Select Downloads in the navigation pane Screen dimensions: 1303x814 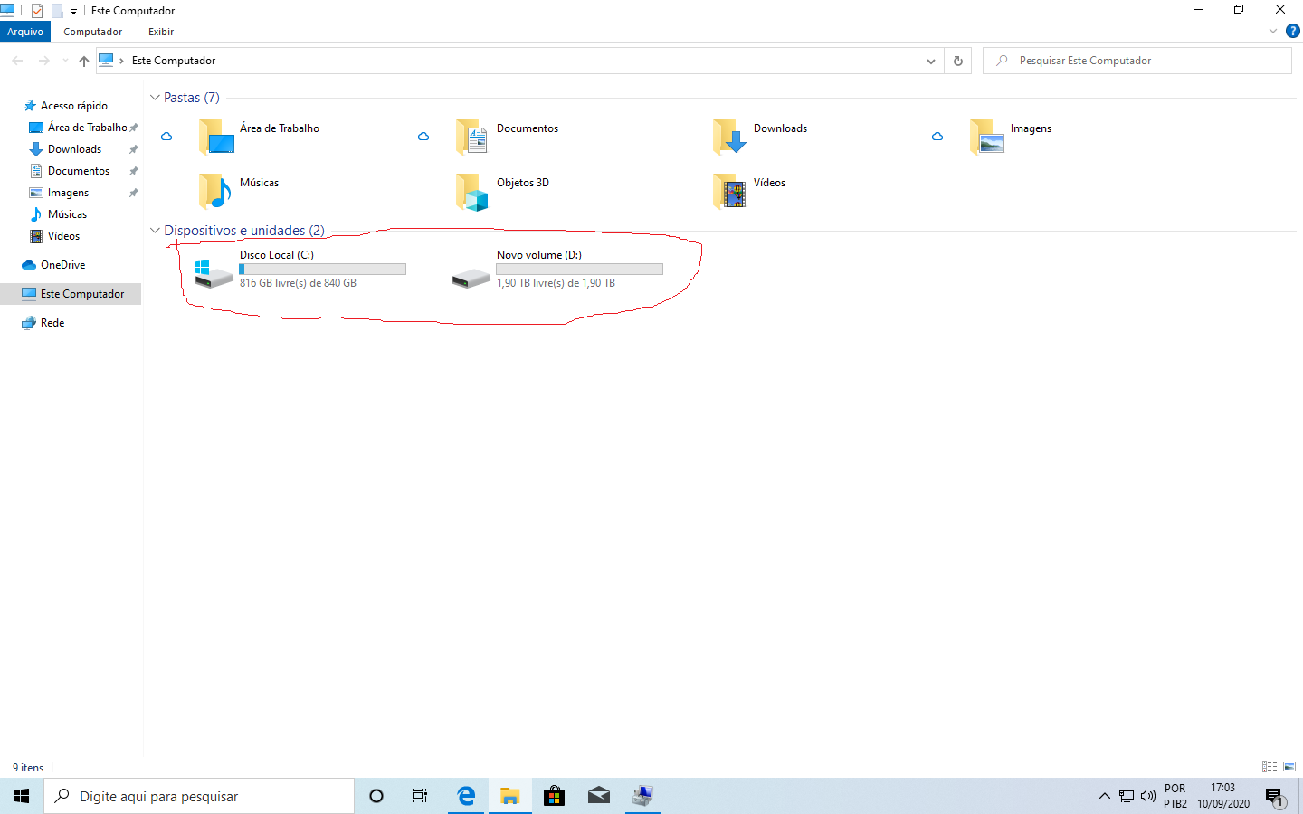point(74,149)
